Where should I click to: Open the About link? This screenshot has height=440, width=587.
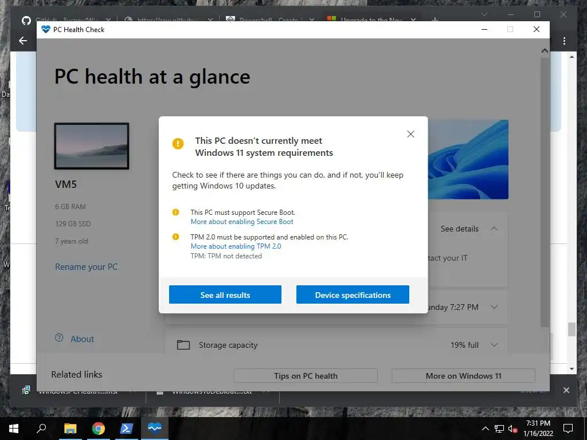(82, 339)
